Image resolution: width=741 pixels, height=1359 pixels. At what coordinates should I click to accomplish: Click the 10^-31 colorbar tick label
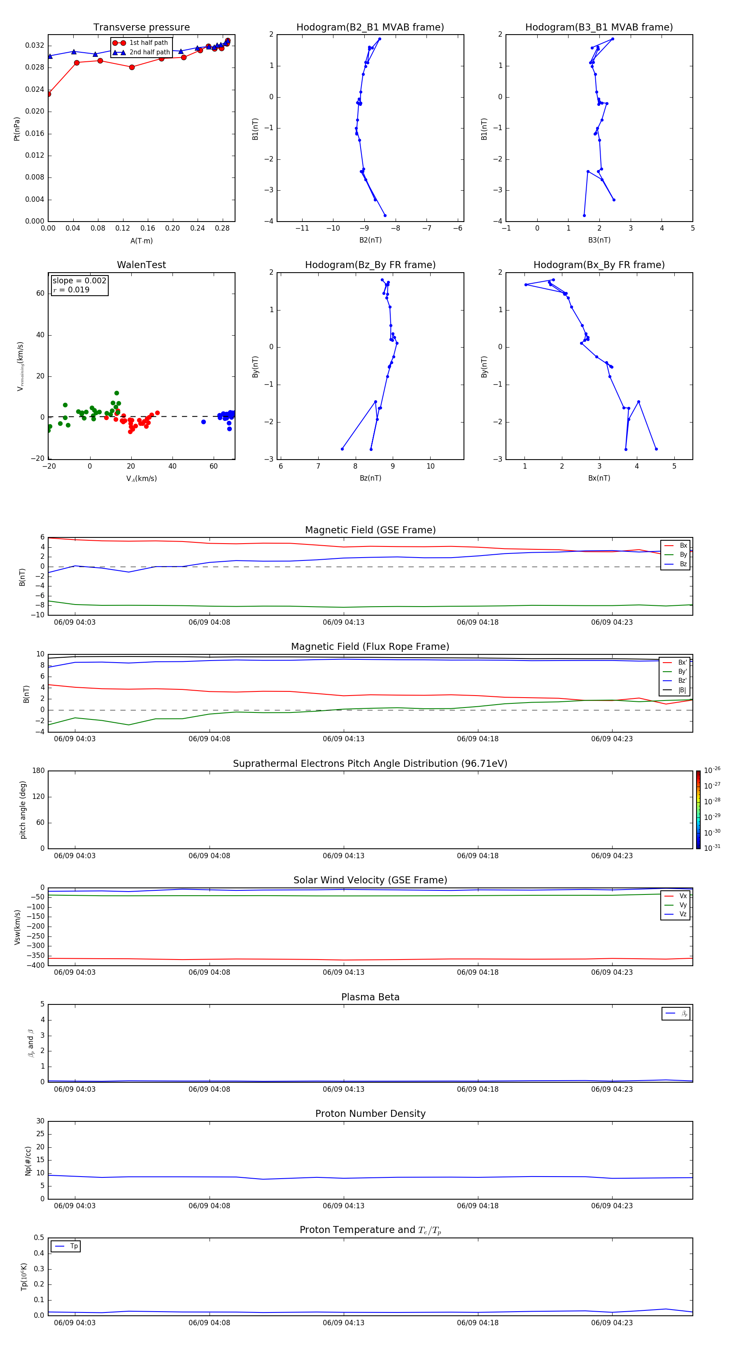tap(712, 848)
